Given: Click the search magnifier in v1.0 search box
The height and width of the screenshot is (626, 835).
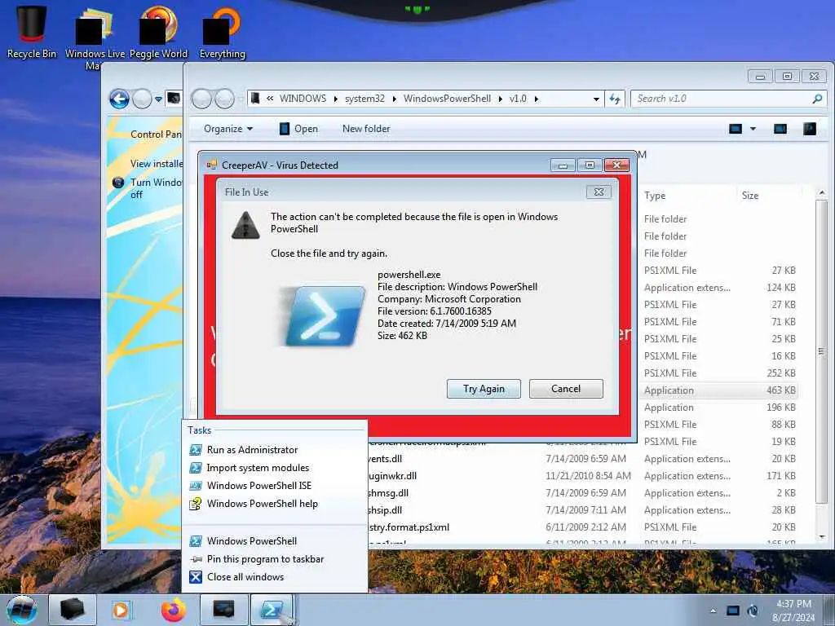Looking at the screenshot, I should (817, 99).
